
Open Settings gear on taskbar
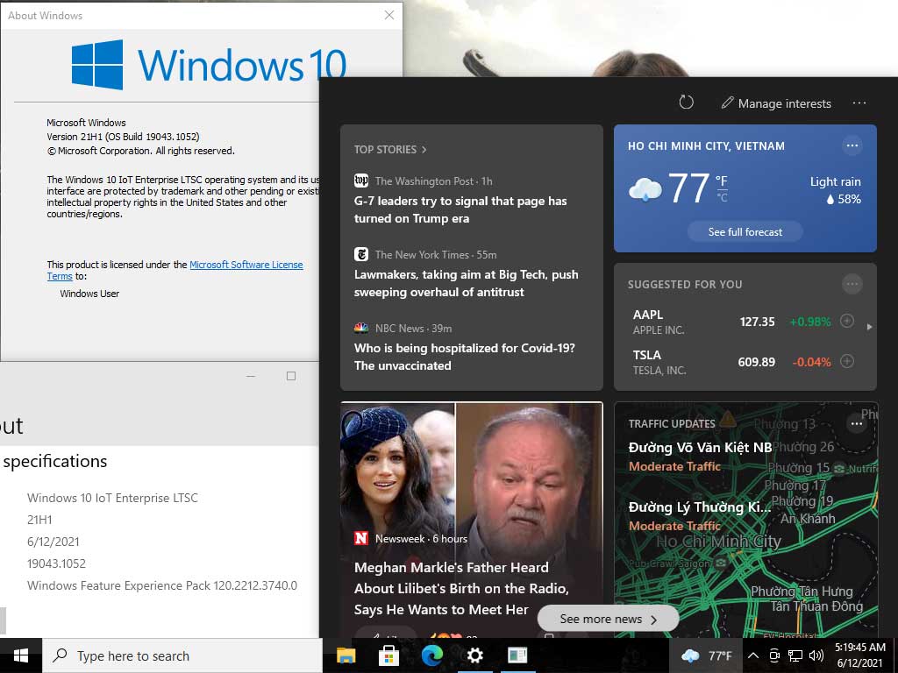pyautogui.click(x=474, y=655)
